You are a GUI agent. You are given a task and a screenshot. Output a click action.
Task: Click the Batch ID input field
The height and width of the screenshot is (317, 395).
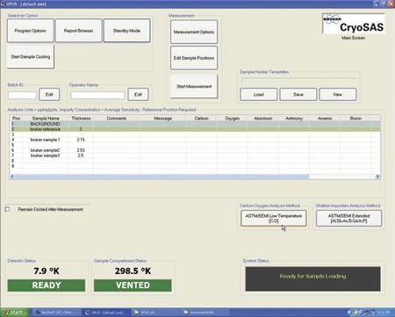tap(22, 95)
